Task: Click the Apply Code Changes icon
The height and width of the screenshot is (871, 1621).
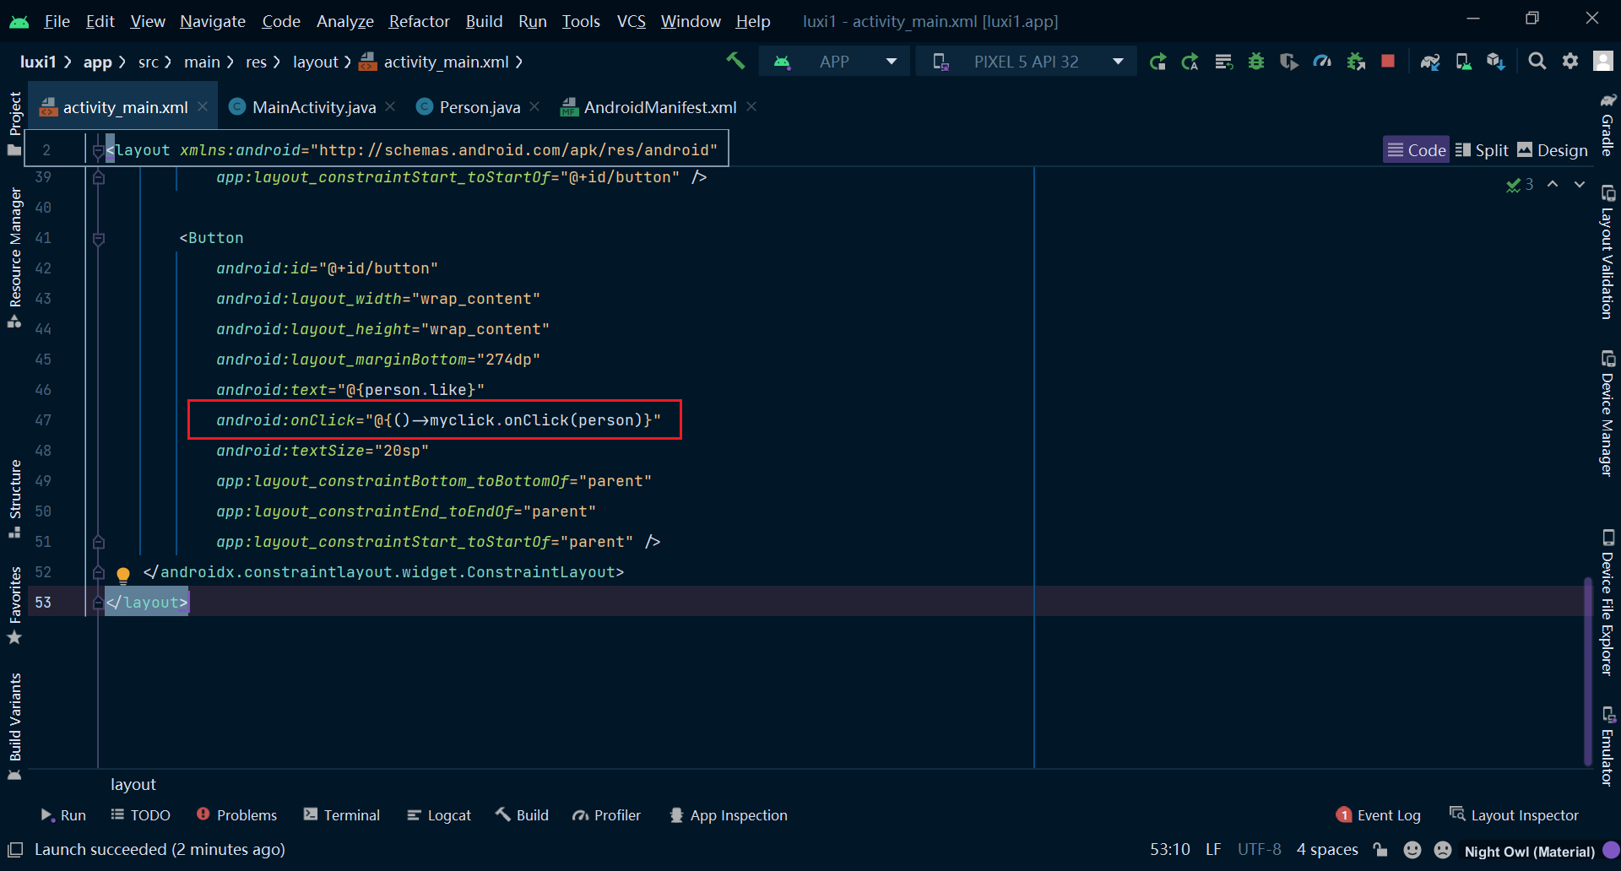Action: pos(1223,62)
